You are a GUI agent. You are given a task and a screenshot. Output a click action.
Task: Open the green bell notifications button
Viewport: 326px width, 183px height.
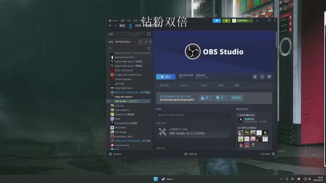coord(226,21)
